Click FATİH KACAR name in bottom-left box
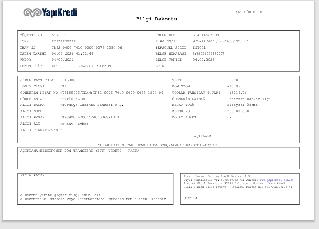The height and width of the screenshot is (229, 319). point(32,176)
